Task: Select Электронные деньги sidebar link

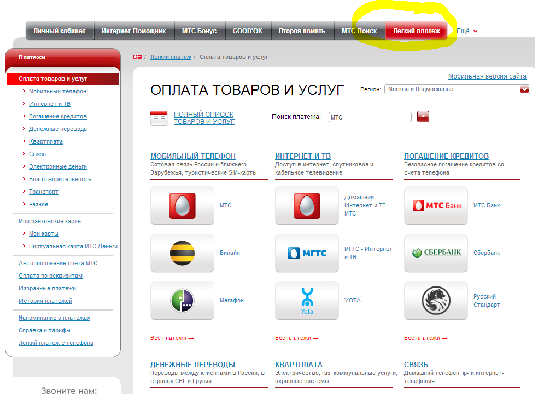Action: [x=58, y=166]
